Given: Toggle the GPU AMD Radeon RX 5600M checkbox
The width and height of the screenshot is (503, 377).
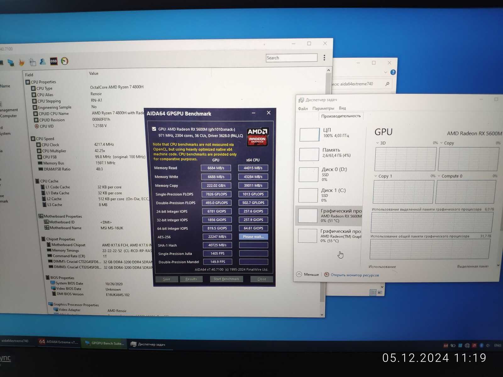Looking at the screenshot, I should coord(154,129).
